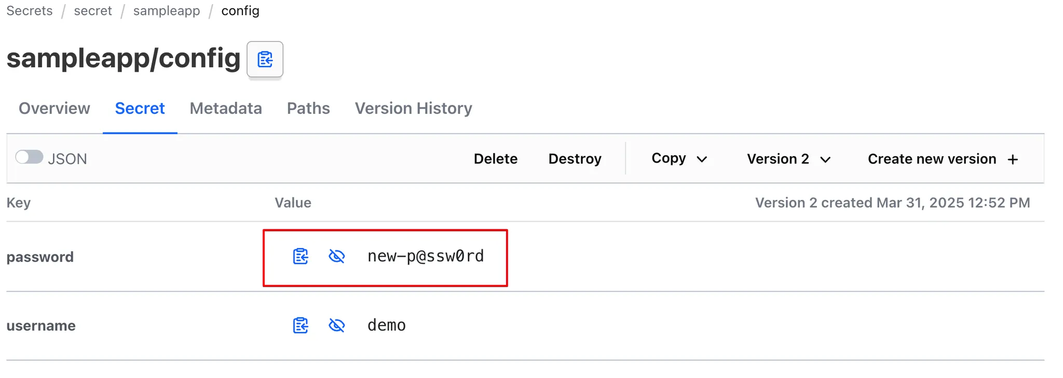The height and width of the screenshot is (378, 1063).
Task: Select the new-p@ssw0rd value text
Action: click(x=426, y=256)
